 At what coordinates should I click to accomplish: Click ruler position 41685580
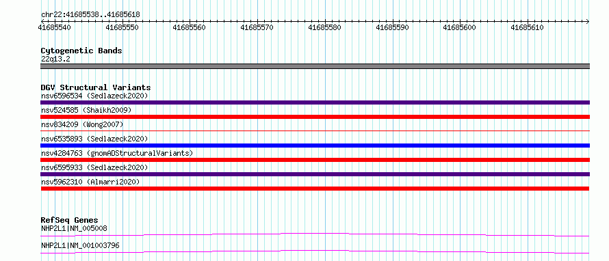click(x=325, y=27)
